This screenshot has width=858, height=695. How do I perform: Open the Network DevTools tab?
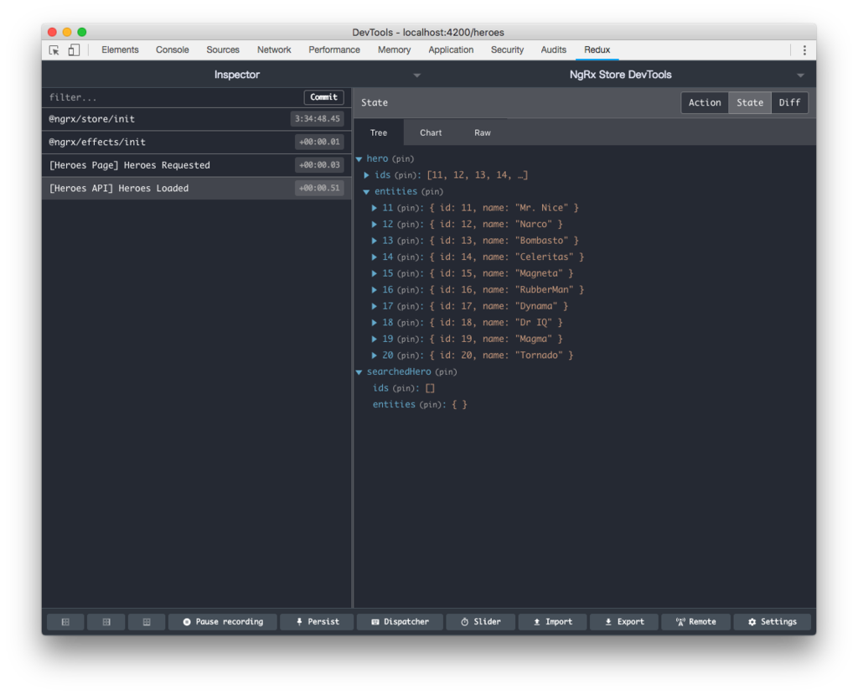[x=274, y=49]
